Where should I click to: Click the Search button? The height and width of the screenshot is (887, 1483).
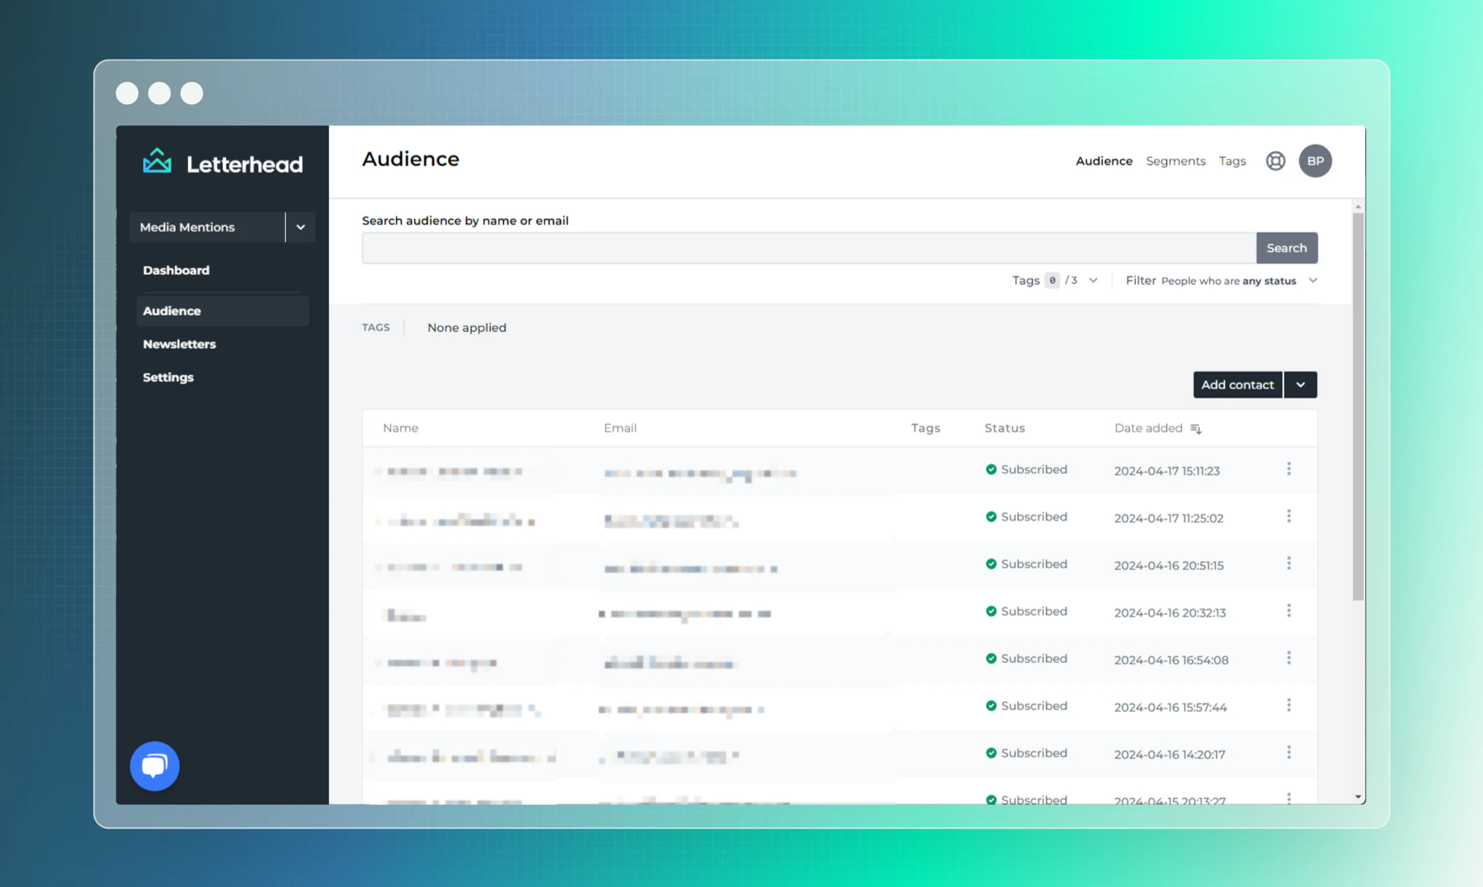point(1286,248)
